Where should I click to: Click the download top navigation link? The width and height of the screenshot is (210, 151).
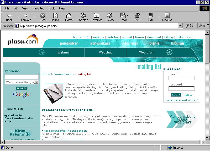click(154, 37)
